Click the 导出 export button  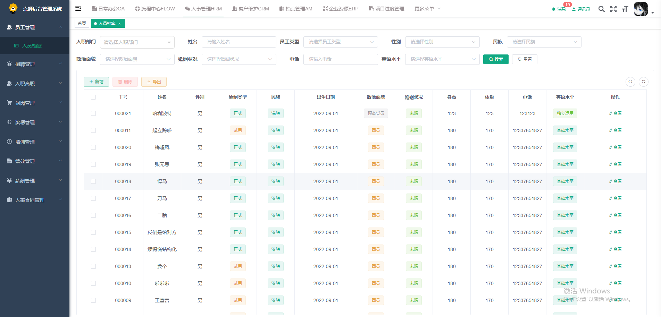tap(154, 82)
